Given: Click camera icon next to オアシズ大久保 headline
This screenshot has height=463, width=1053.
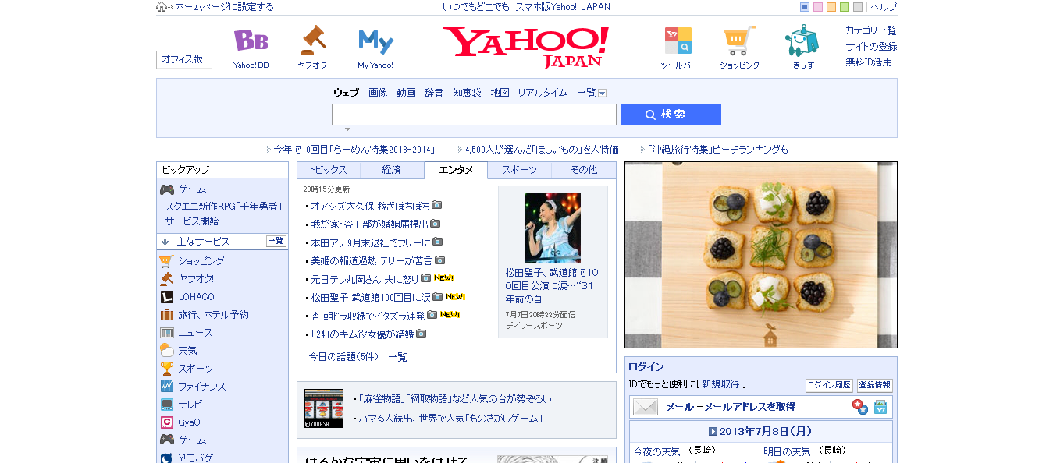Looking at the screenshot, I should tap(437, 206).
